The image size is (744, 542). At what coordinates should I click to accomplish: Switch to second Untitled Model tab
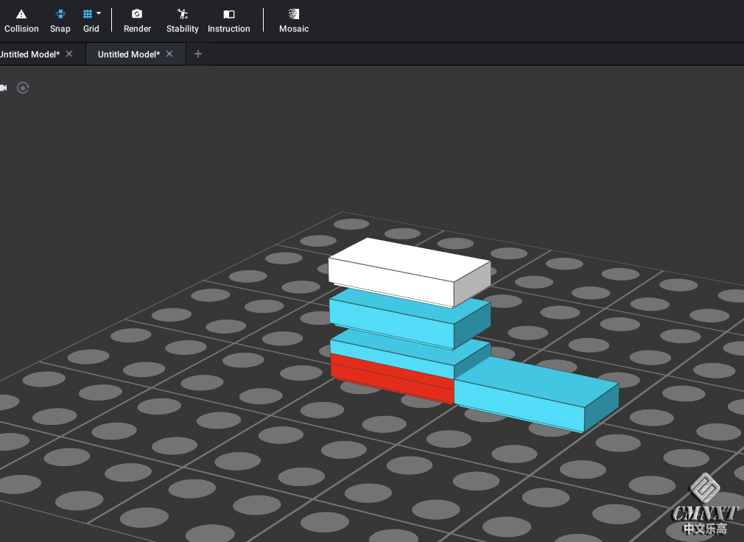(129, 54)
